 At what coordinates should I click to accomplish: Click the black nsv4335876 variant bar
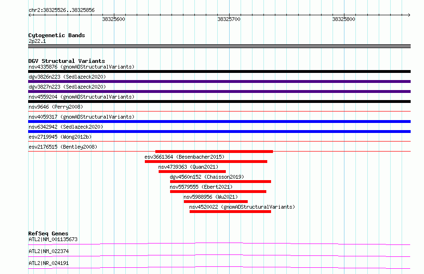(219, 71)
